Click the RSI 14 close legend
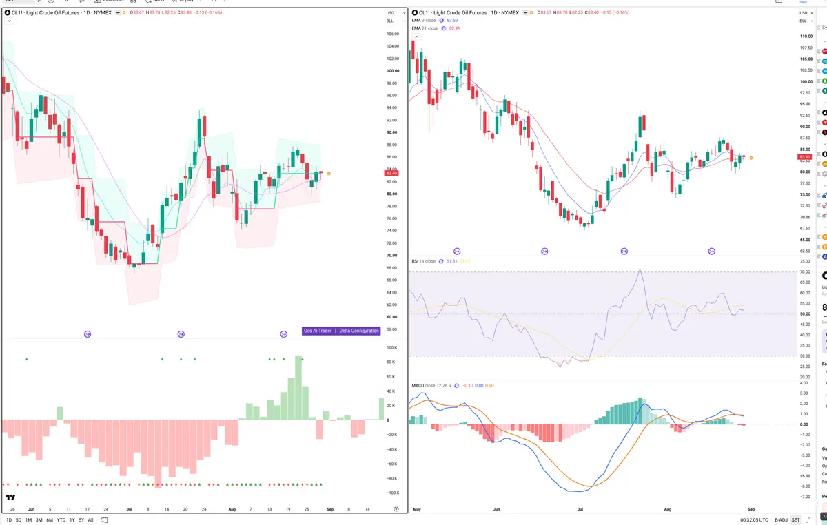This screenshot has height=525, width=827. pyautogui.click(x=424, y=261)
